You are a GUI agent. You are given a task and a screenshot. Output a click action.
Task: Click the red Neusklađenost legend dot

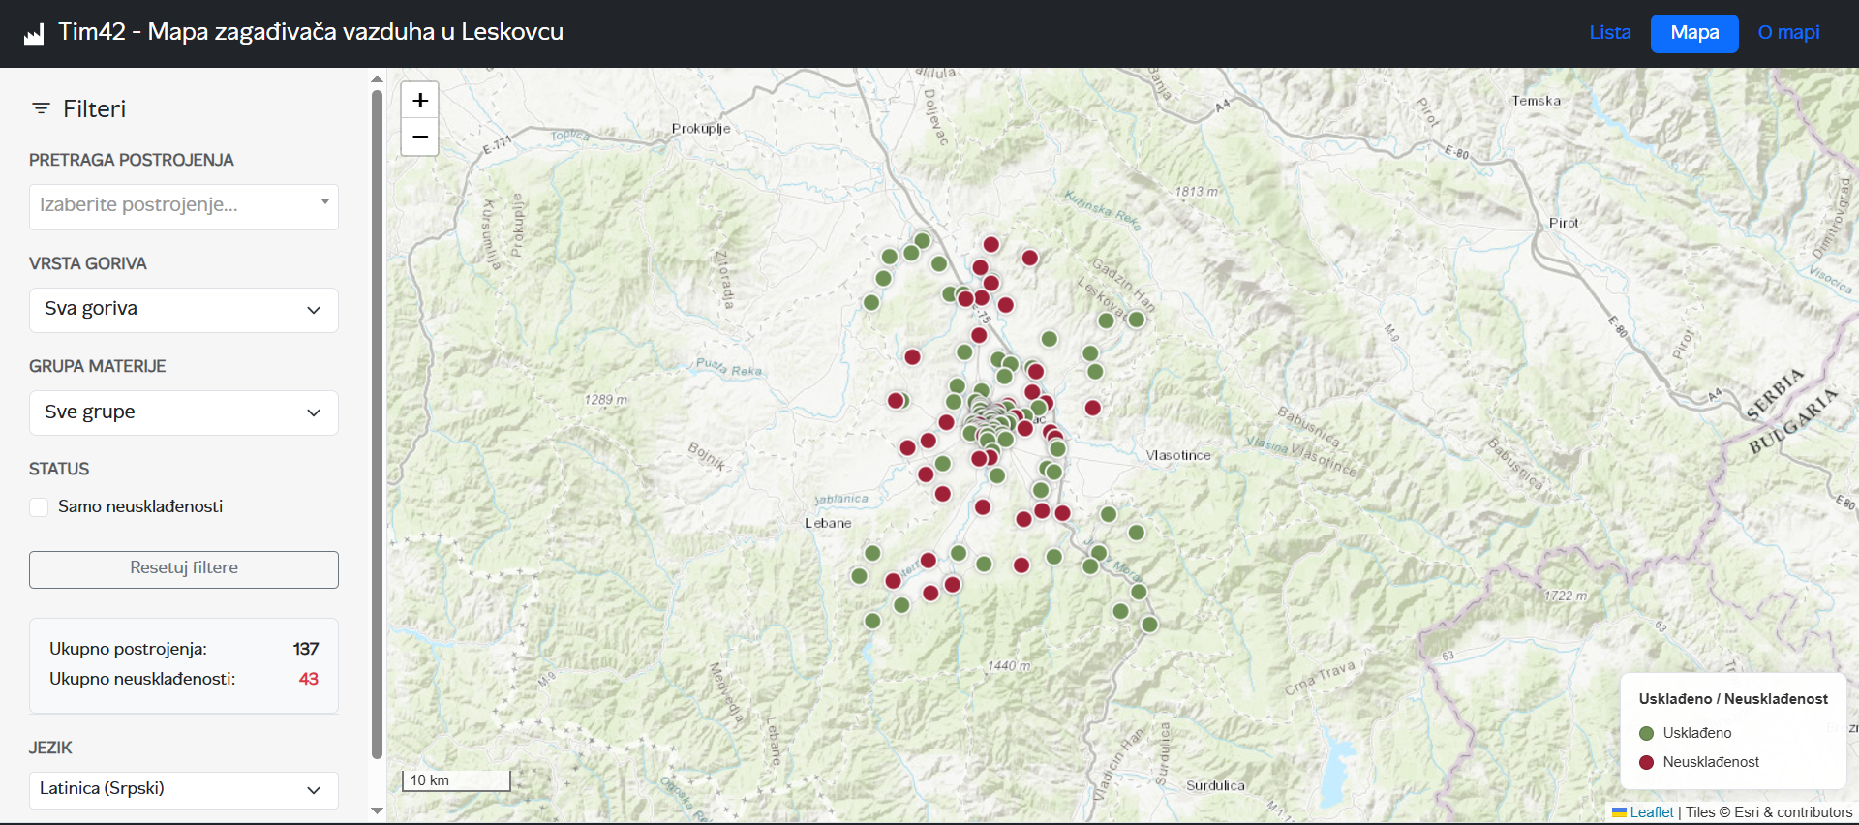[x=1646, y=762]
